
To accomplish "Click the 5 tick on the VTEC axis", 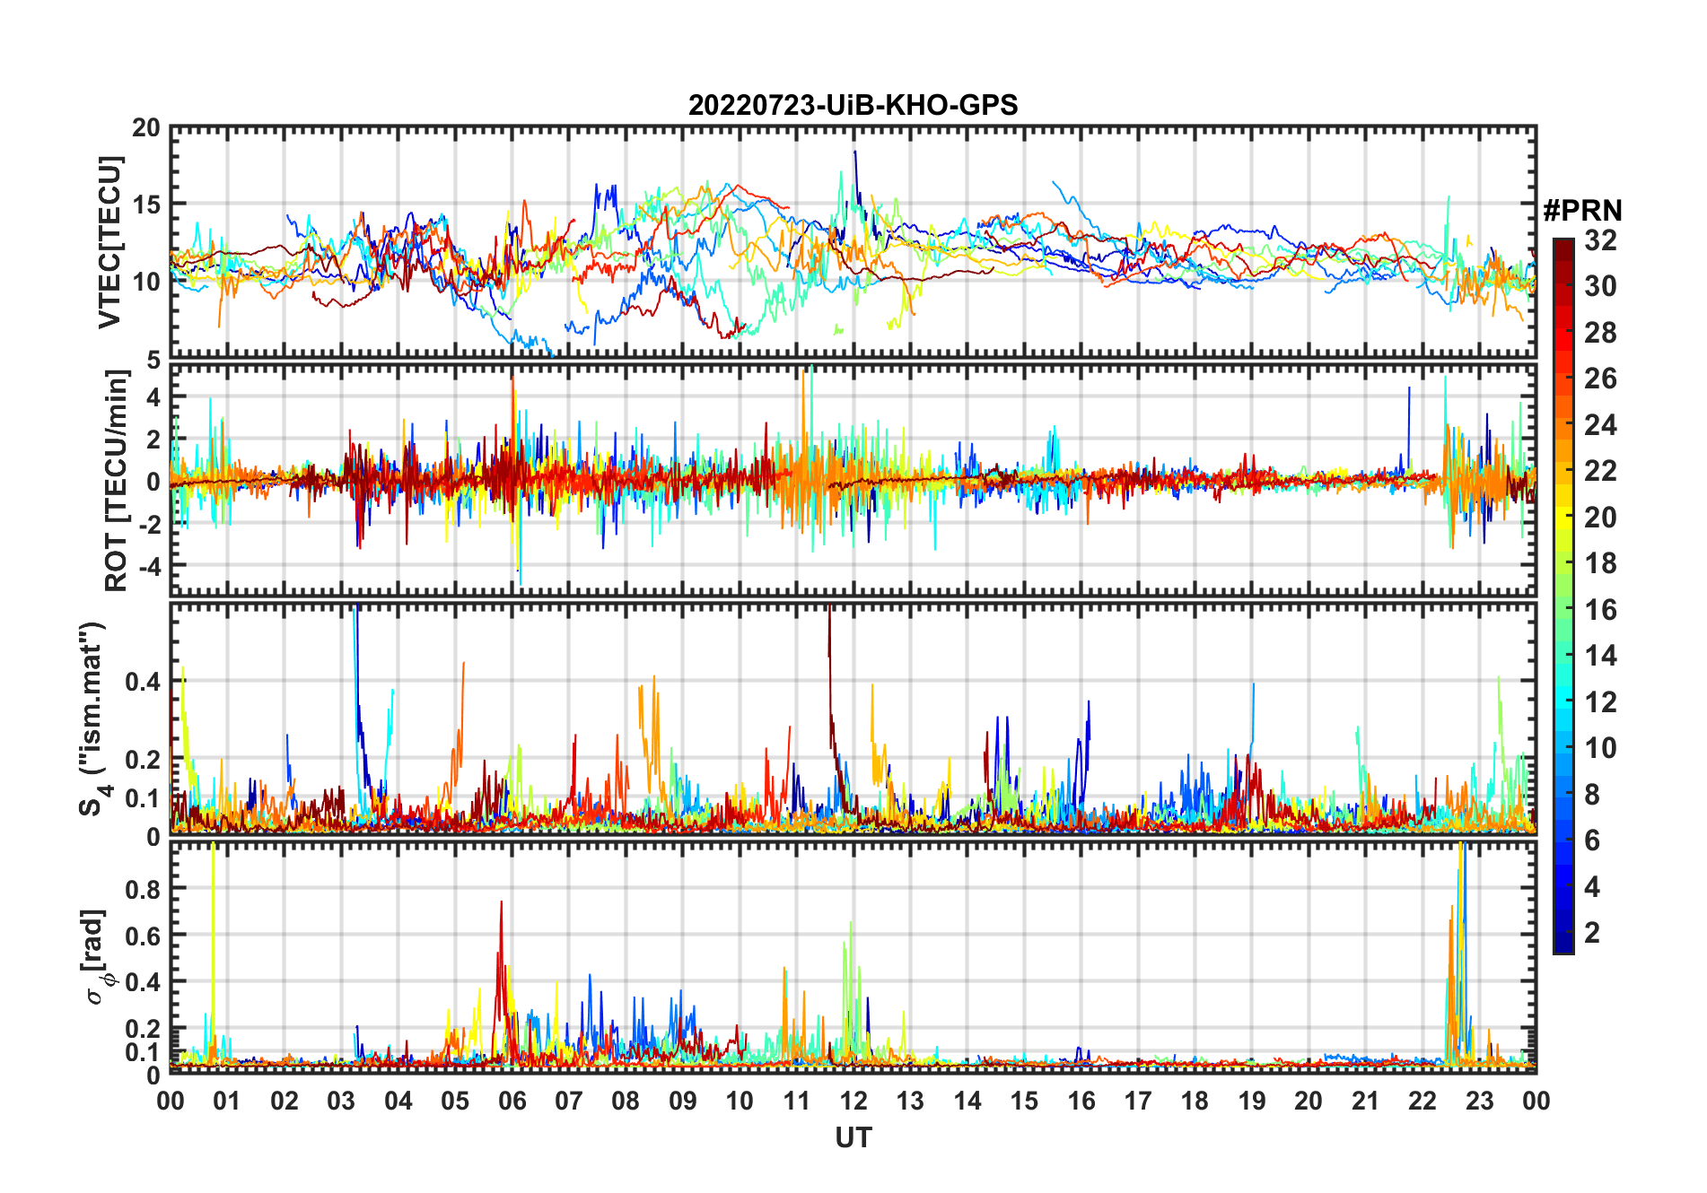I will [x=153, y=361].
